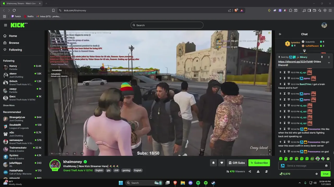
Task: Expand the pinned message chevron
Action: [x=329, y=63]
